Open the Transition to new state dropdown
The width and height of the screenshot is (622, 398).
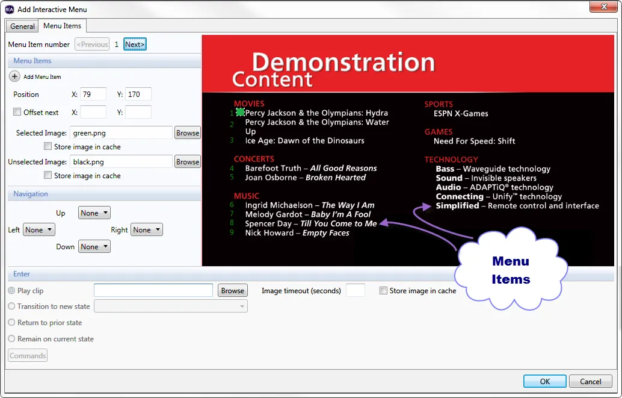coord(171,306)
